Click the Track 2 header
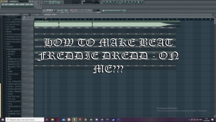This screenshot has width=216, height=122. 28,30
